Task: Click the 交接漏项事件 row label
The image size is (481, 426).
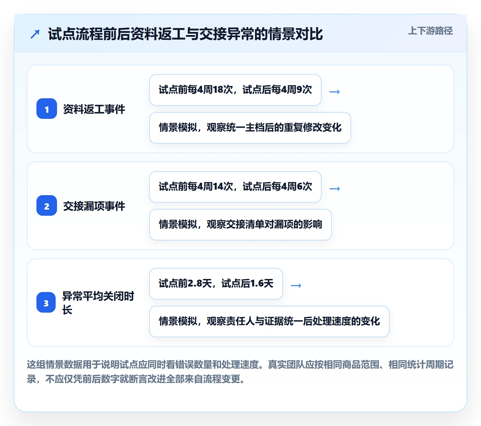Action: 94,206
